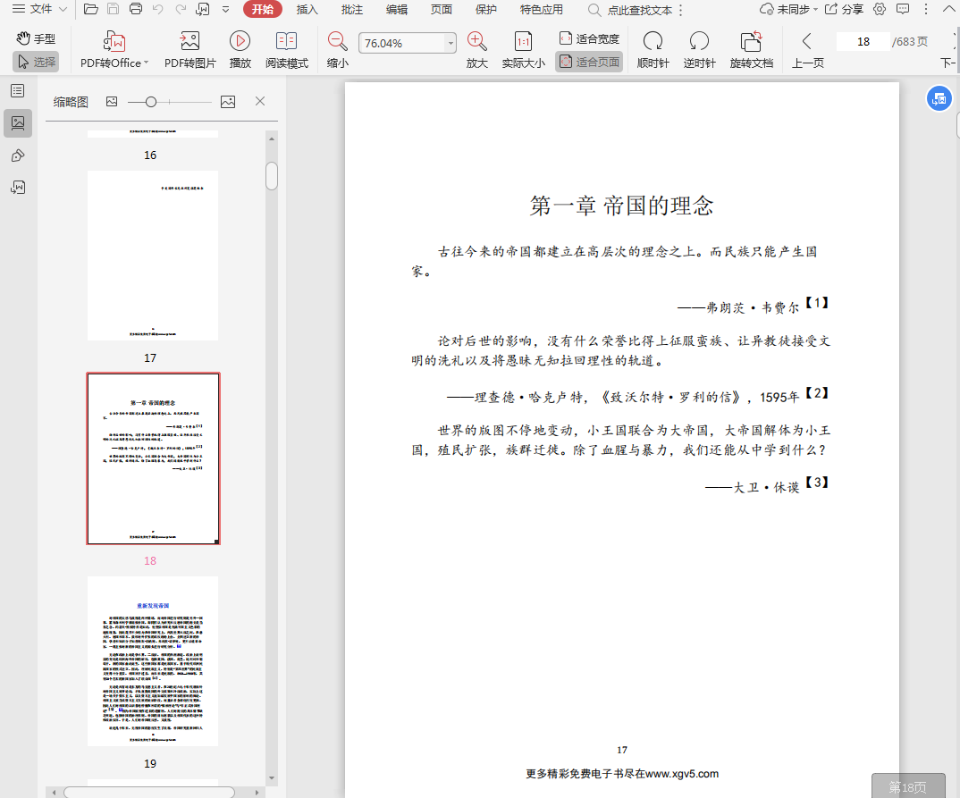Rotate the view 顺时针 clockwise

pos(653,50)
